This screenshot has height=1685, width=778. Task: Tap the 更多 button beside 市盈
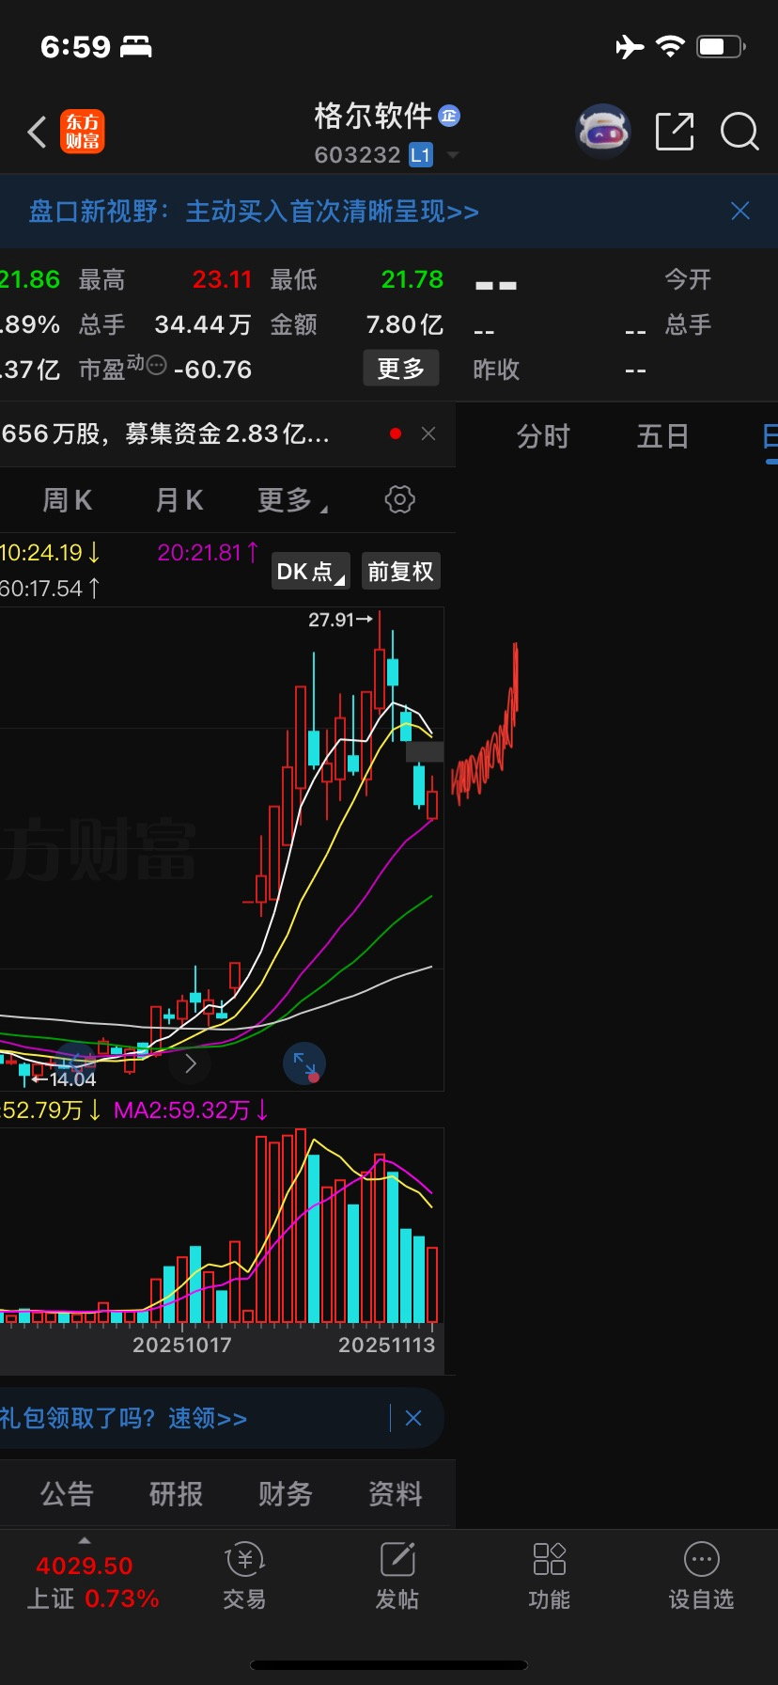point(401,368)
